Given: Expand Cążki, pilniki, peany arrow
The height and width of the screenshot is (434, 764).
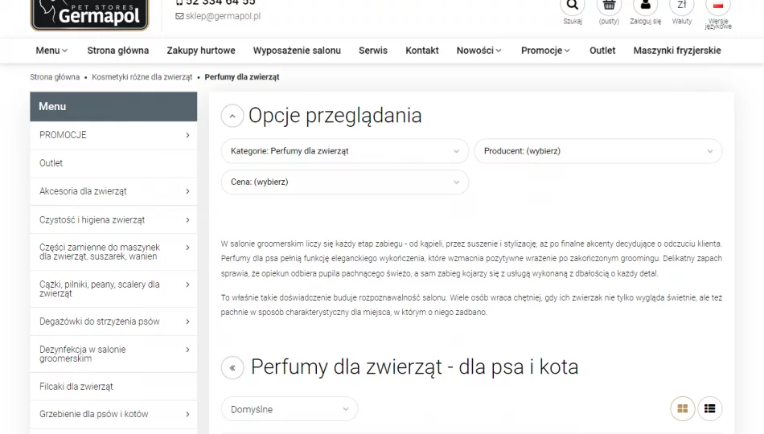Looking at the screenshot, I should tap(187, 285).
